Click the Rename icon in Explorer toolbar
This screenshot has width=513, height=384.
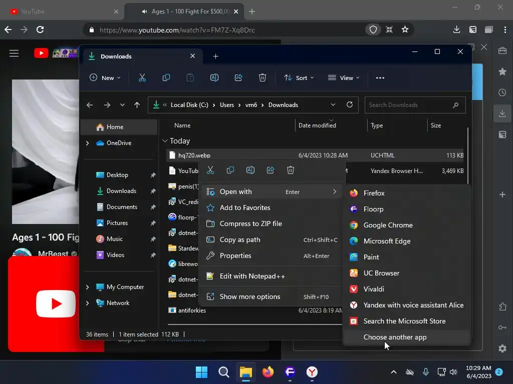(214, 77)
